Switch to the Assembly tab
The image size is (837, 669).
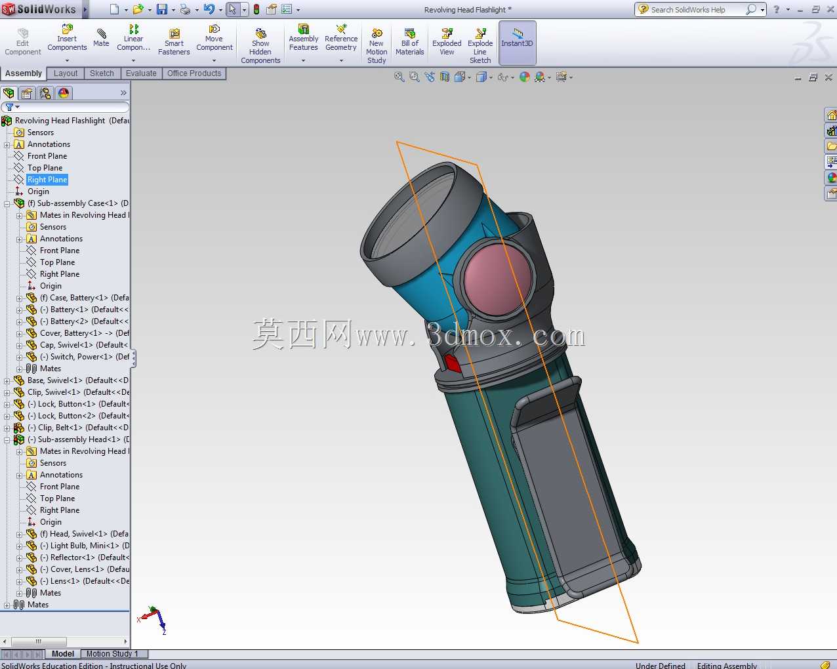click(24, 73)
